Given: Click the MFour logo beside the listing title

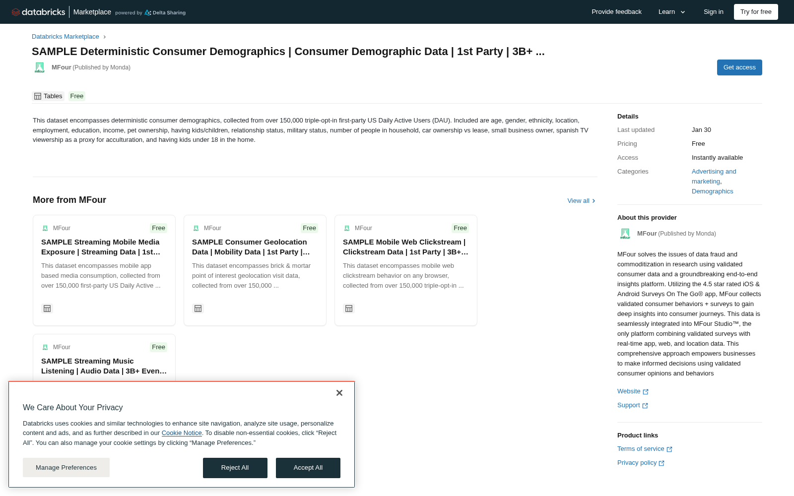Looking at the screenshot, I should pos(40,67).
